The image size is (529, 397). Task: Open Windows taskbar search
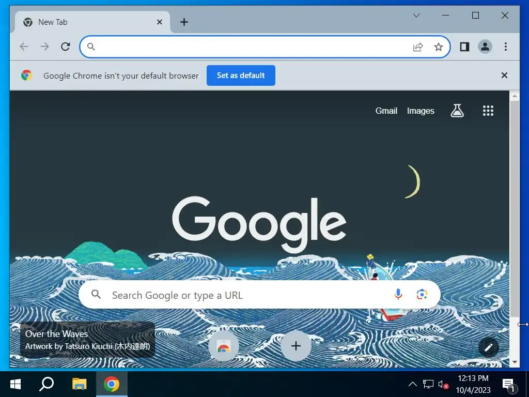tap(46, 384)
